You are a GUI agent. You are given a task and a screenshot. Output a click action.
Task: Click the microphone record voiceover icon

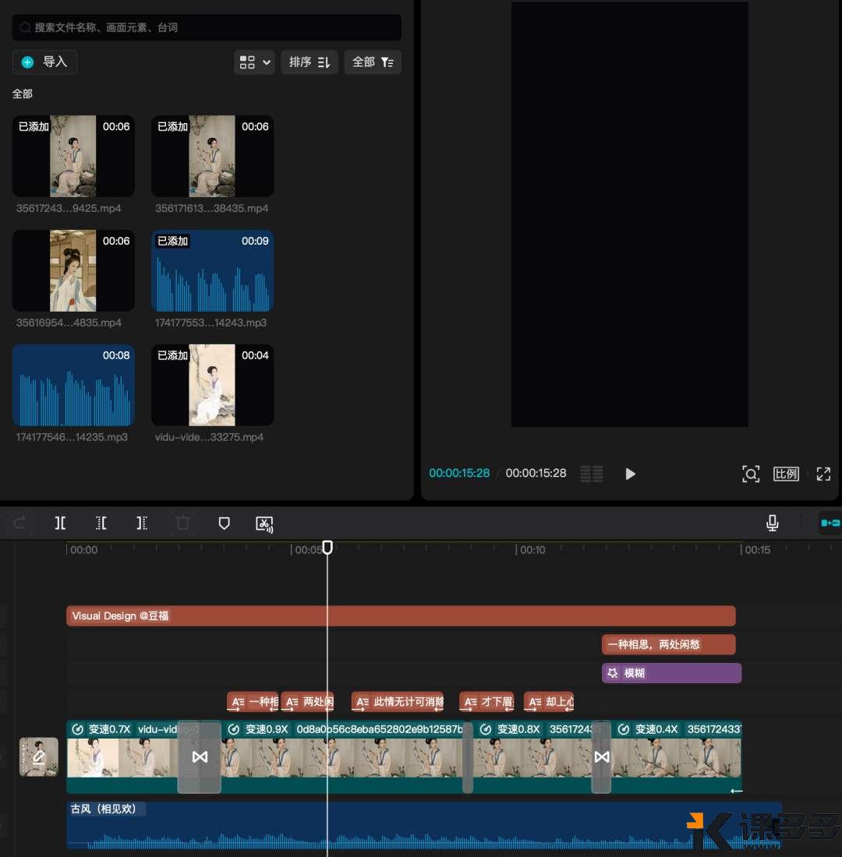[772, 523]
